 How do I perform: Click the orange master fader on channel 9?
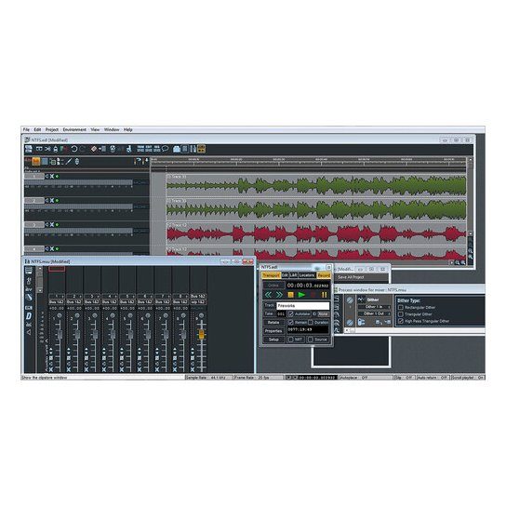tap(201, 334)
